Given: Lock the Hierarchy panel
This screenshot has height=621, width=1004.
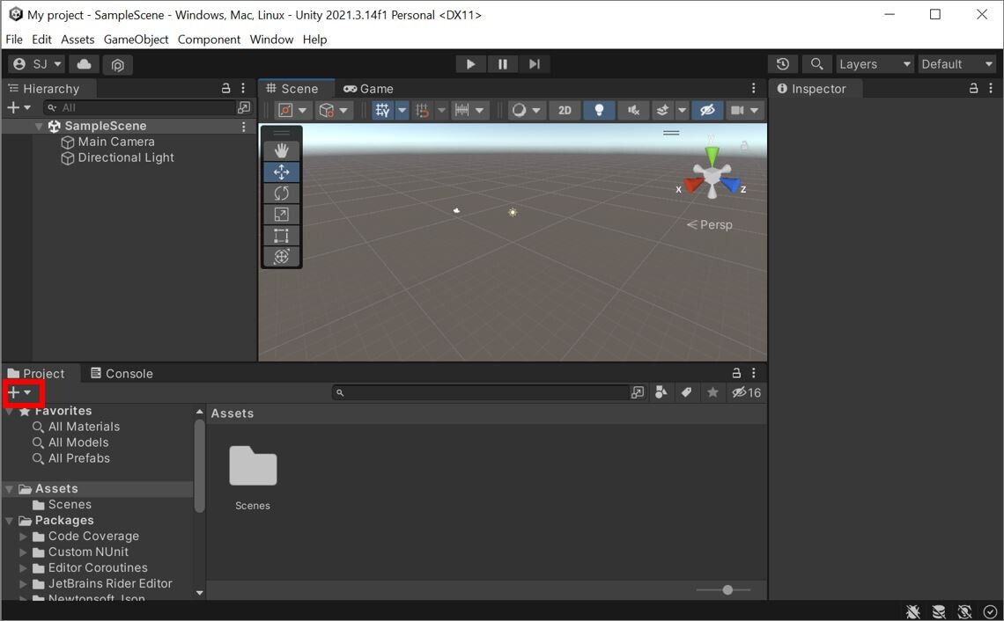Looking at the screenshot, I should (225, 88).
